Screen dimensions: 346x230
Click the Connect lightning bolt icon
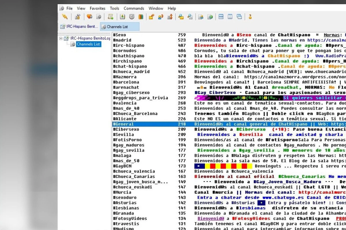(65, 17)
